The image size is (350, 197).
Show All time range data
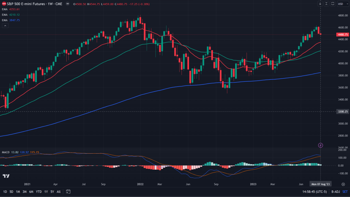(58, 192)
